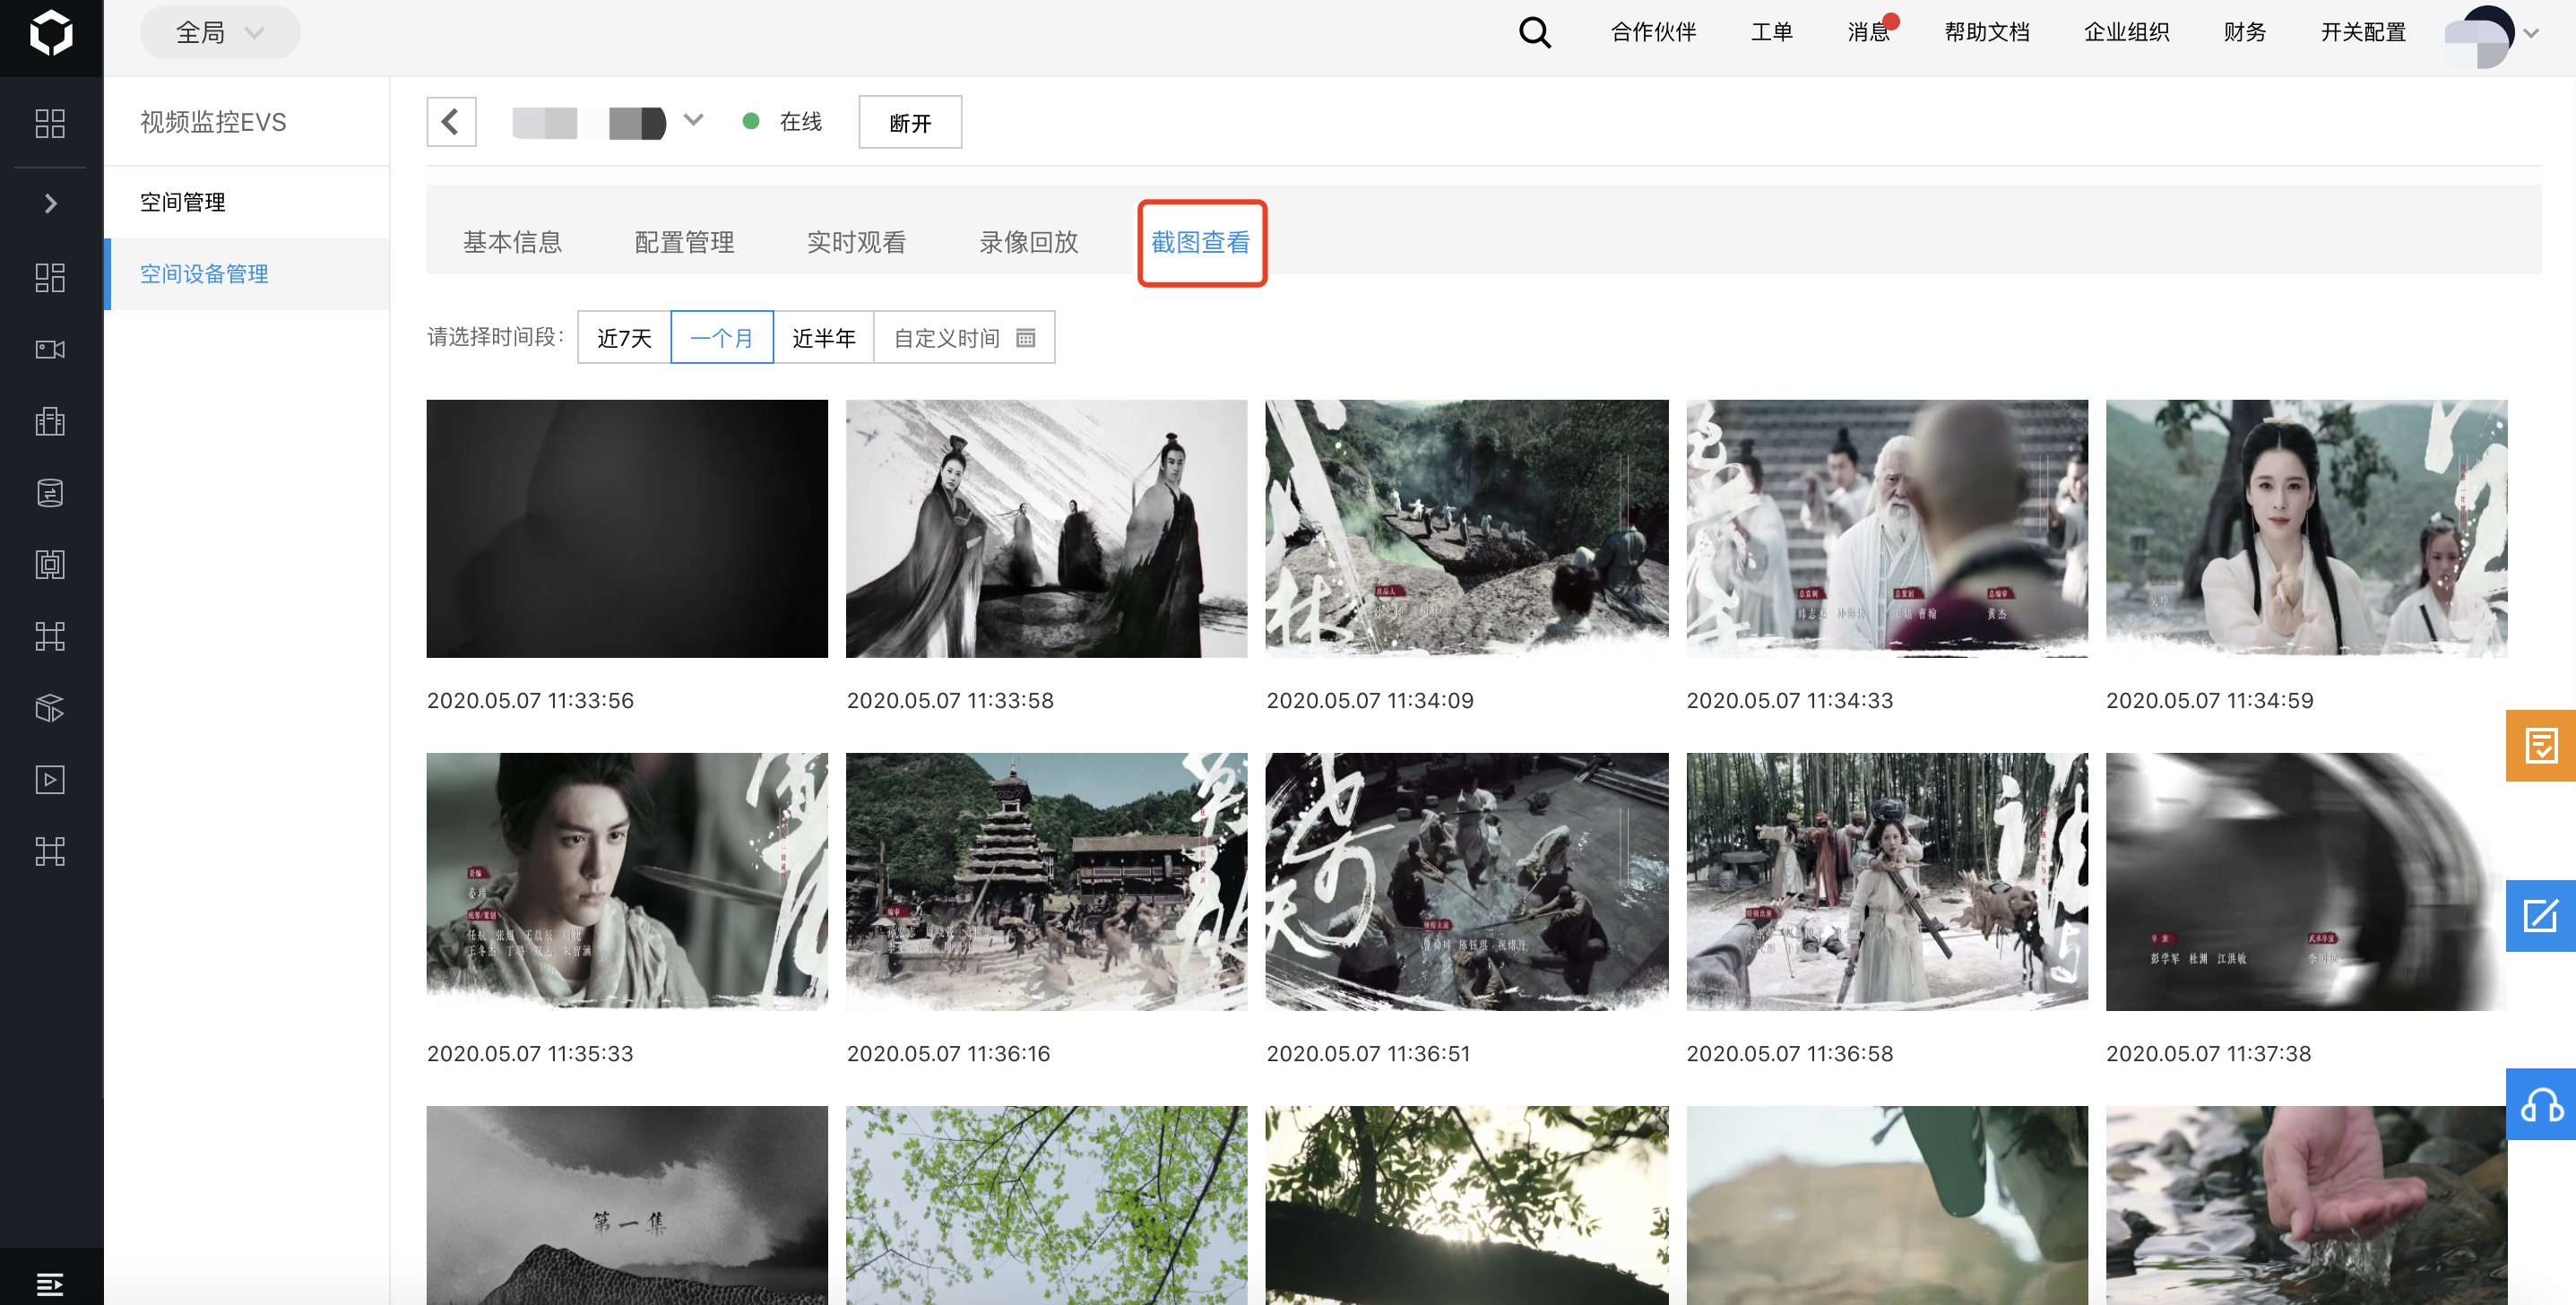Open the green leaves snapshot in the bottom row
The height and width of the screenshot is (1305, 2576).
(1046, 1205)
